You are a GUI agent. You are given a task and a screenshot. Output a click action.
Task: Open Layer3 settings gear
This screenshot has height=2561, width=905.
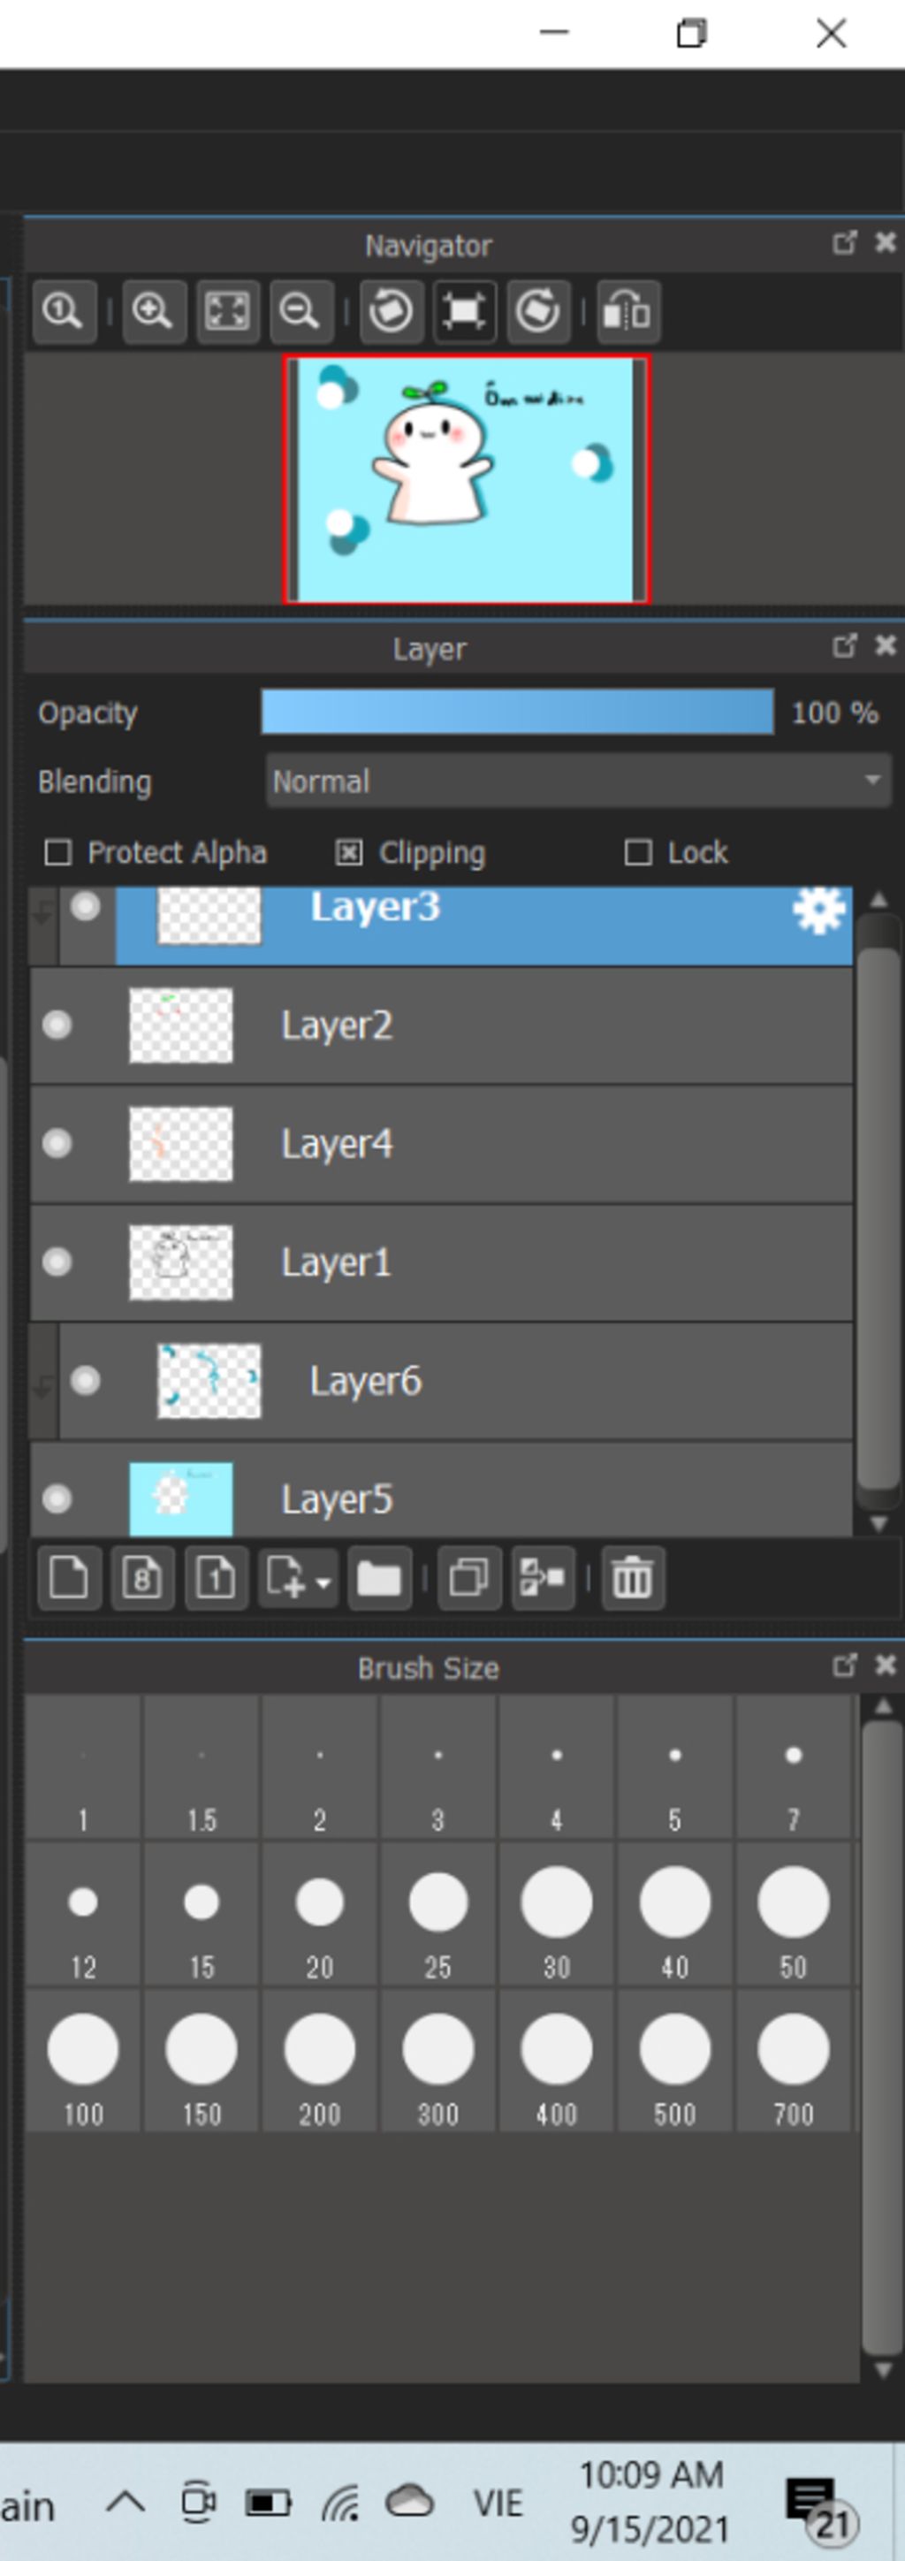point(818,910)
